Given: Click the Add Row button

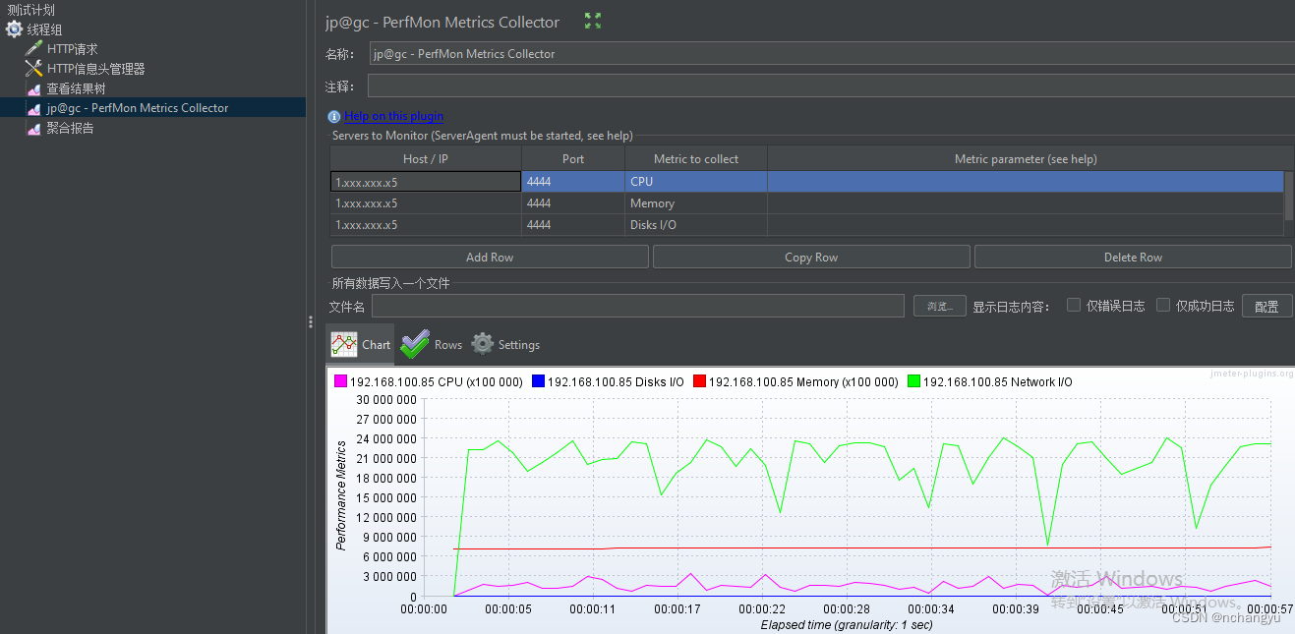Looking at the screenshot, I should pyautogui.click(x=490, y=257).
